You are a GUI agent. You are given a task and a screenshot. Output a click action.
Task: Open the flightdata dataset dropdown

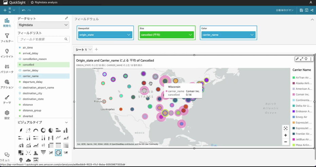[43, 25]
